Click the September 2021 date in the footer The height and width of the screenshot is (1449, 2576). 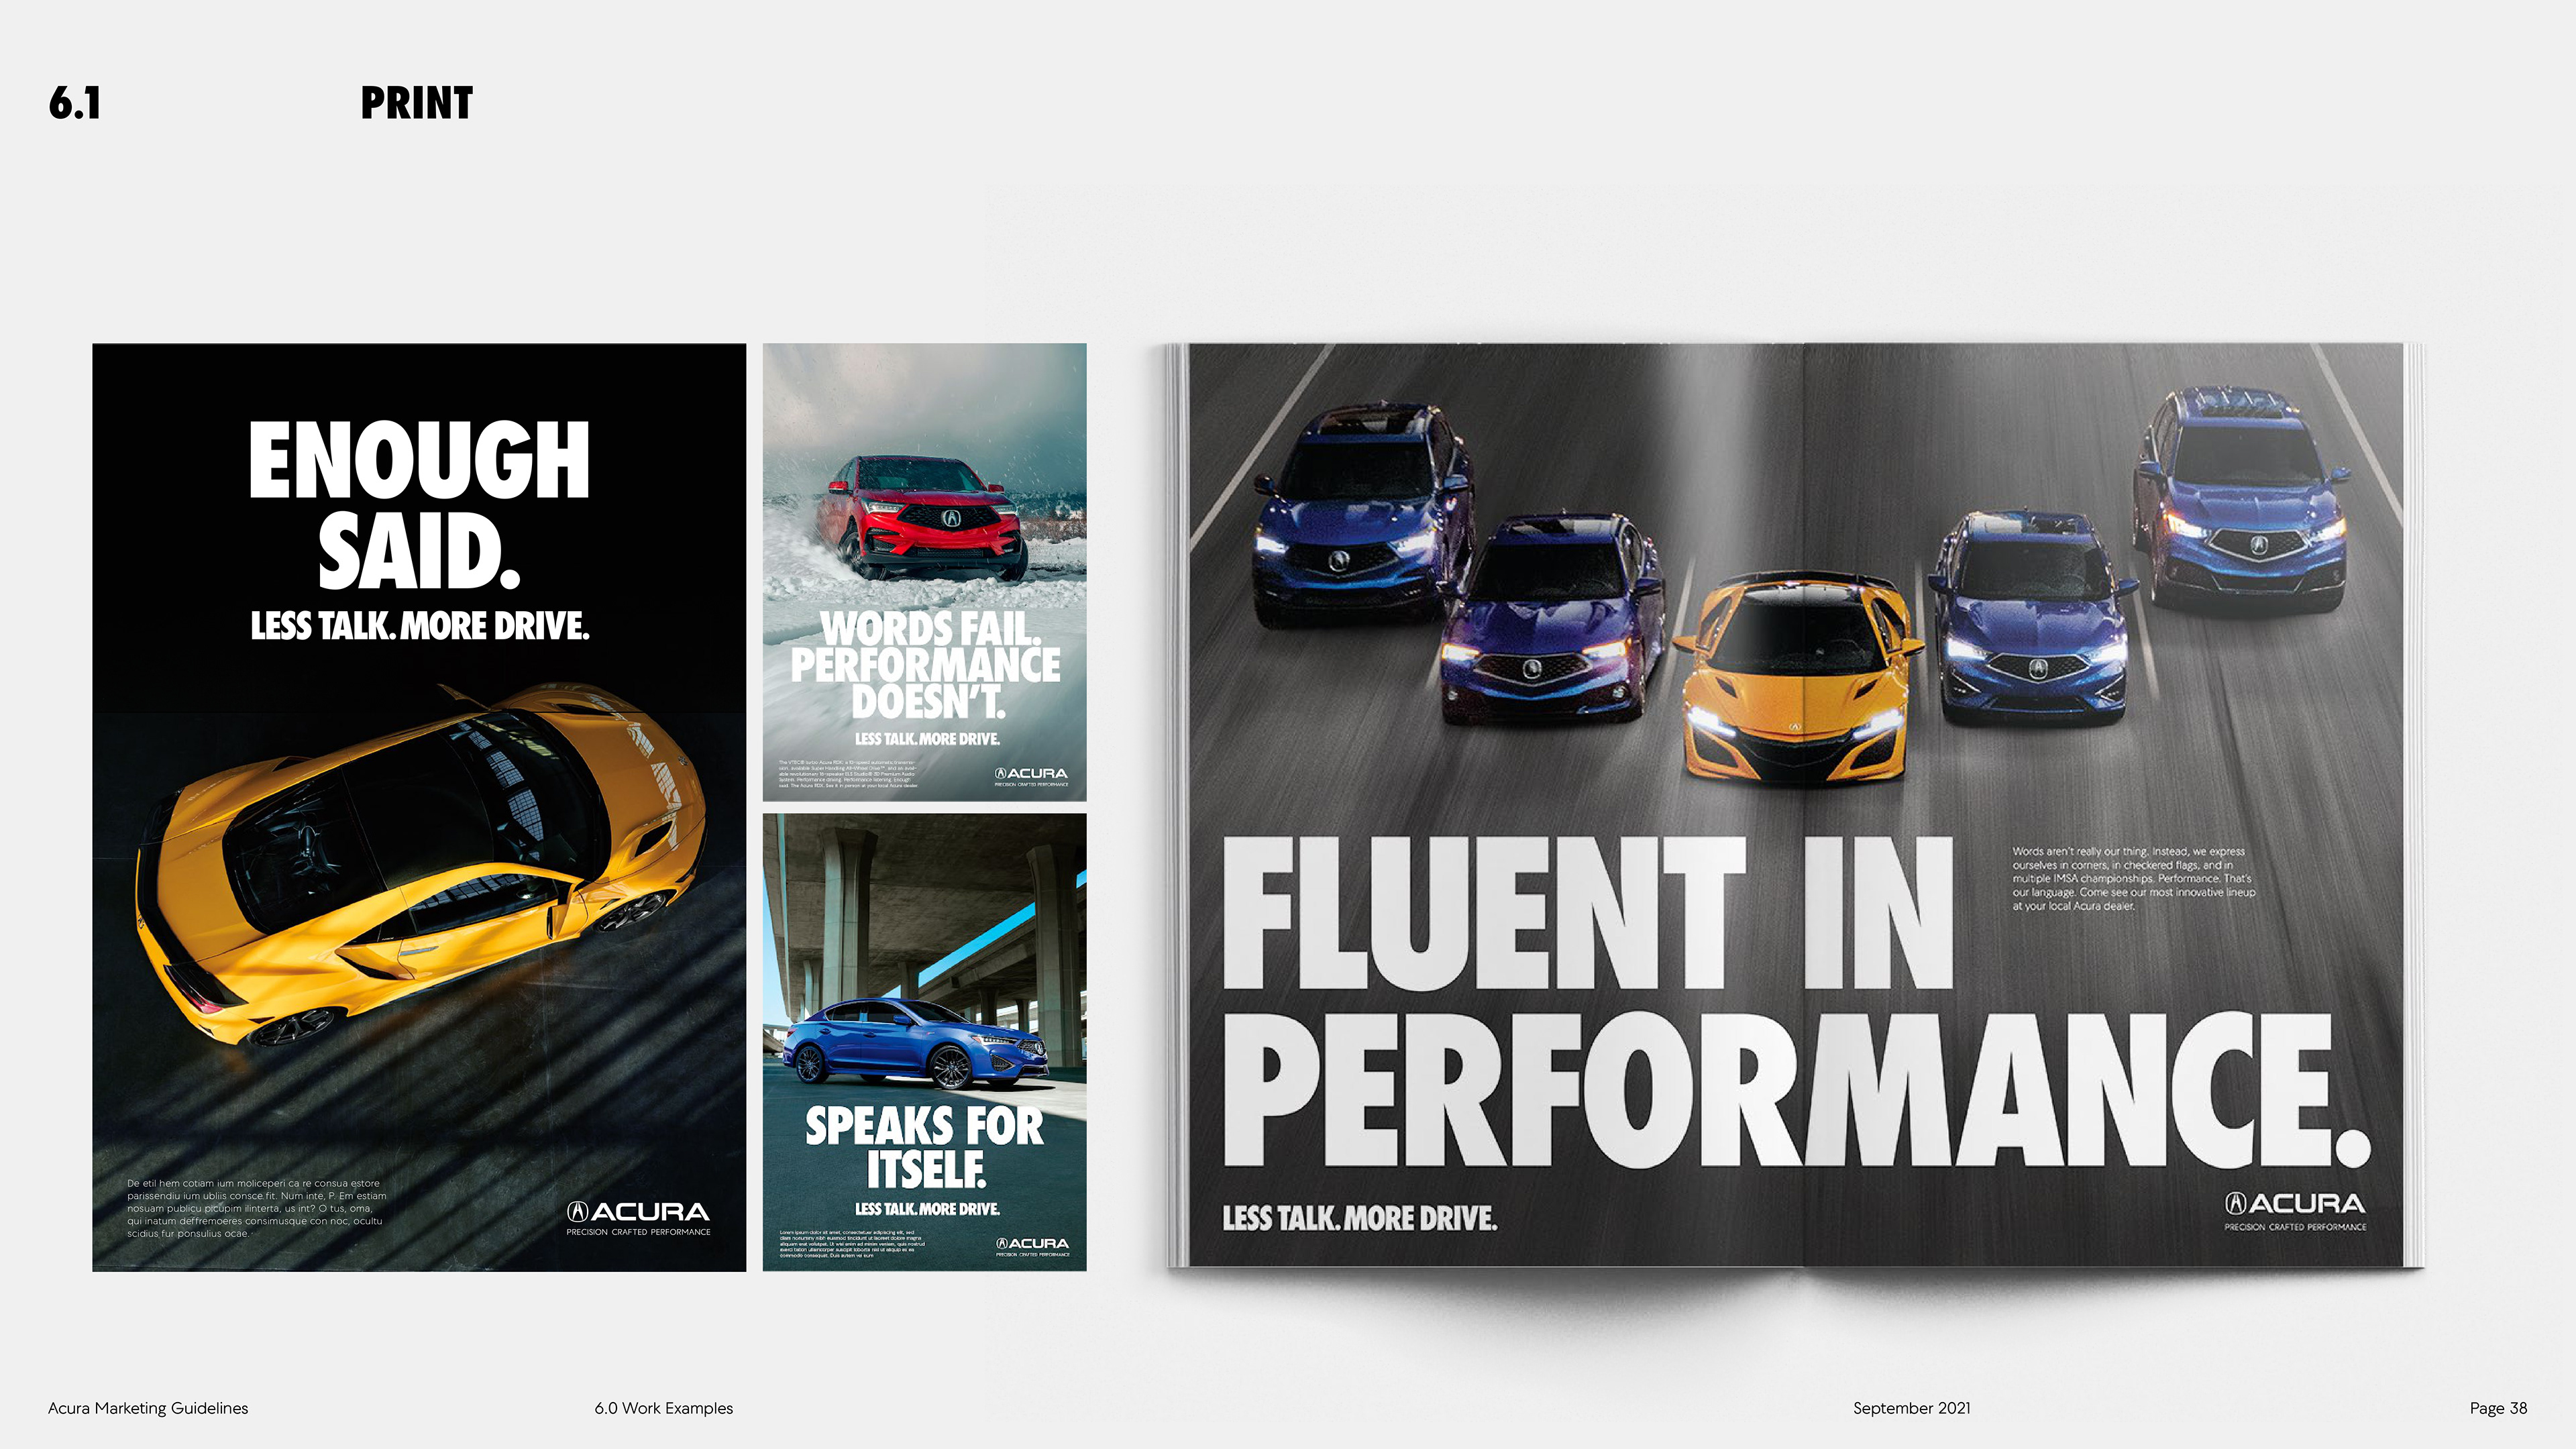[1911, 1408]
